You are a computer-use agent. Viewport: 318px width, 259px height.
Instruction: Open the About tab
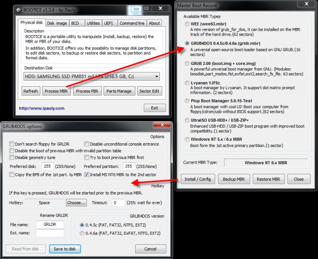click(154, 23)
